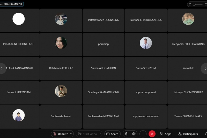
Task: Click the PHANKAMOLSIL name label at top
Action: (x=12, y=4)
